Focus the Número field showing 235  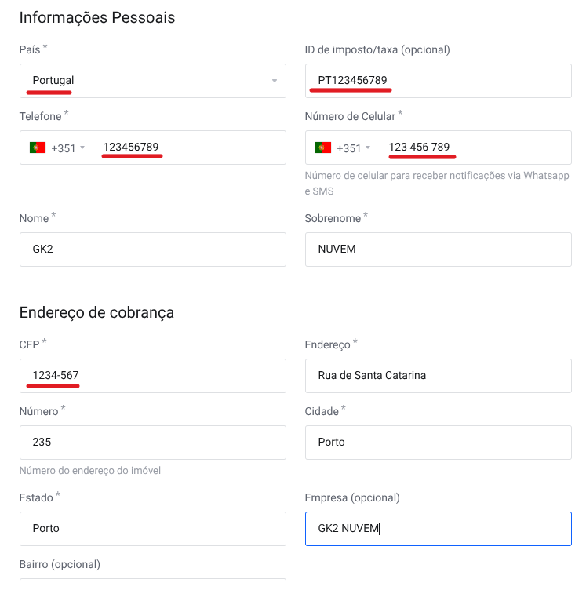point(153,443)
